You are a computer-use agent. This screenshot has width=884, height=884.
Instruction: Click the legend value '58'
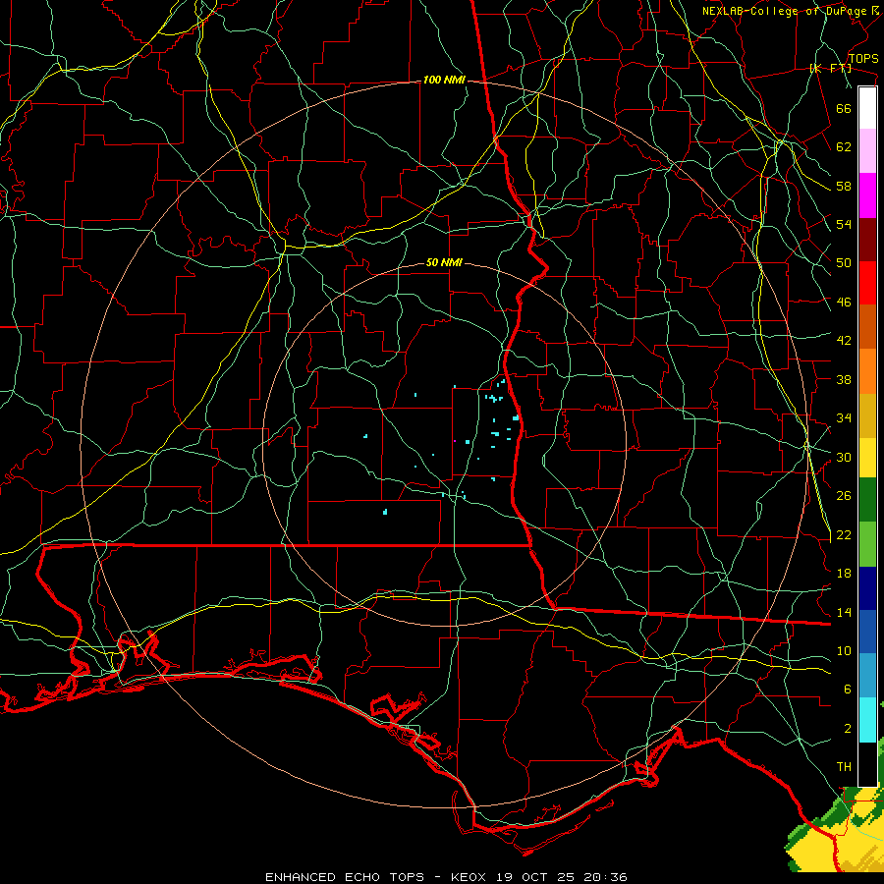(844, 186)
